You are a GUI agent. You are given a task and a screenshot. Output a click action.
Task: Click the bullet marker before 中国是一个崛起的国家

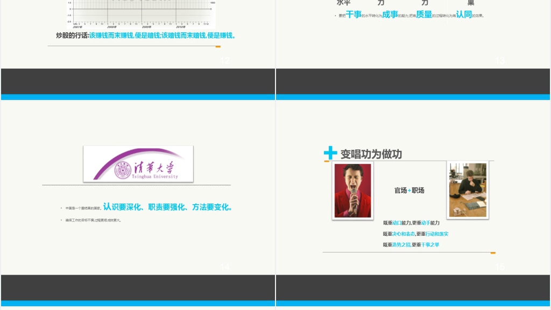coord(61,207)
